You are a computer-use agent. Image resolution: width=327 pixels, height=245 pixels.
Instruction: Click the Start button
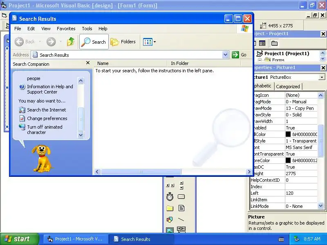click(19, 239)
